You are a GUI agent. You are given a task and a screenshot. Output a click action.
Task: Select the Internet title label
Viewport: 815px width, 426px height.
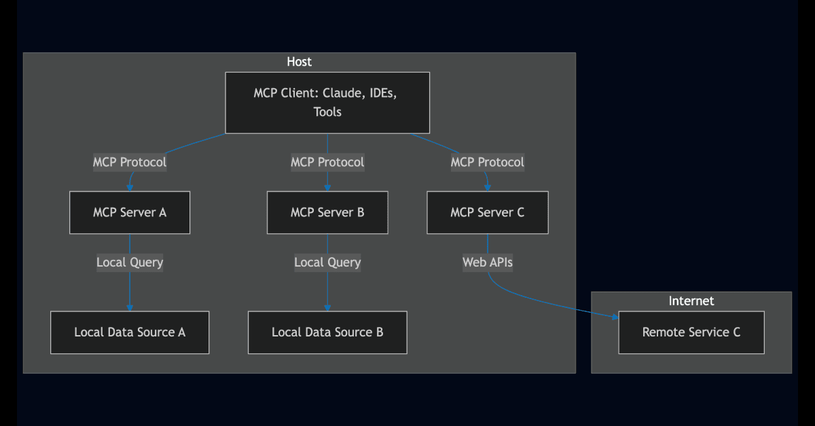691,301
